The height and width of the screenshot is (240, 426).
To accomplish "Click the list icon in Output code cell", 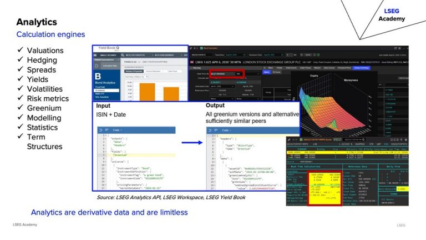I will click(x=216, y=131).
